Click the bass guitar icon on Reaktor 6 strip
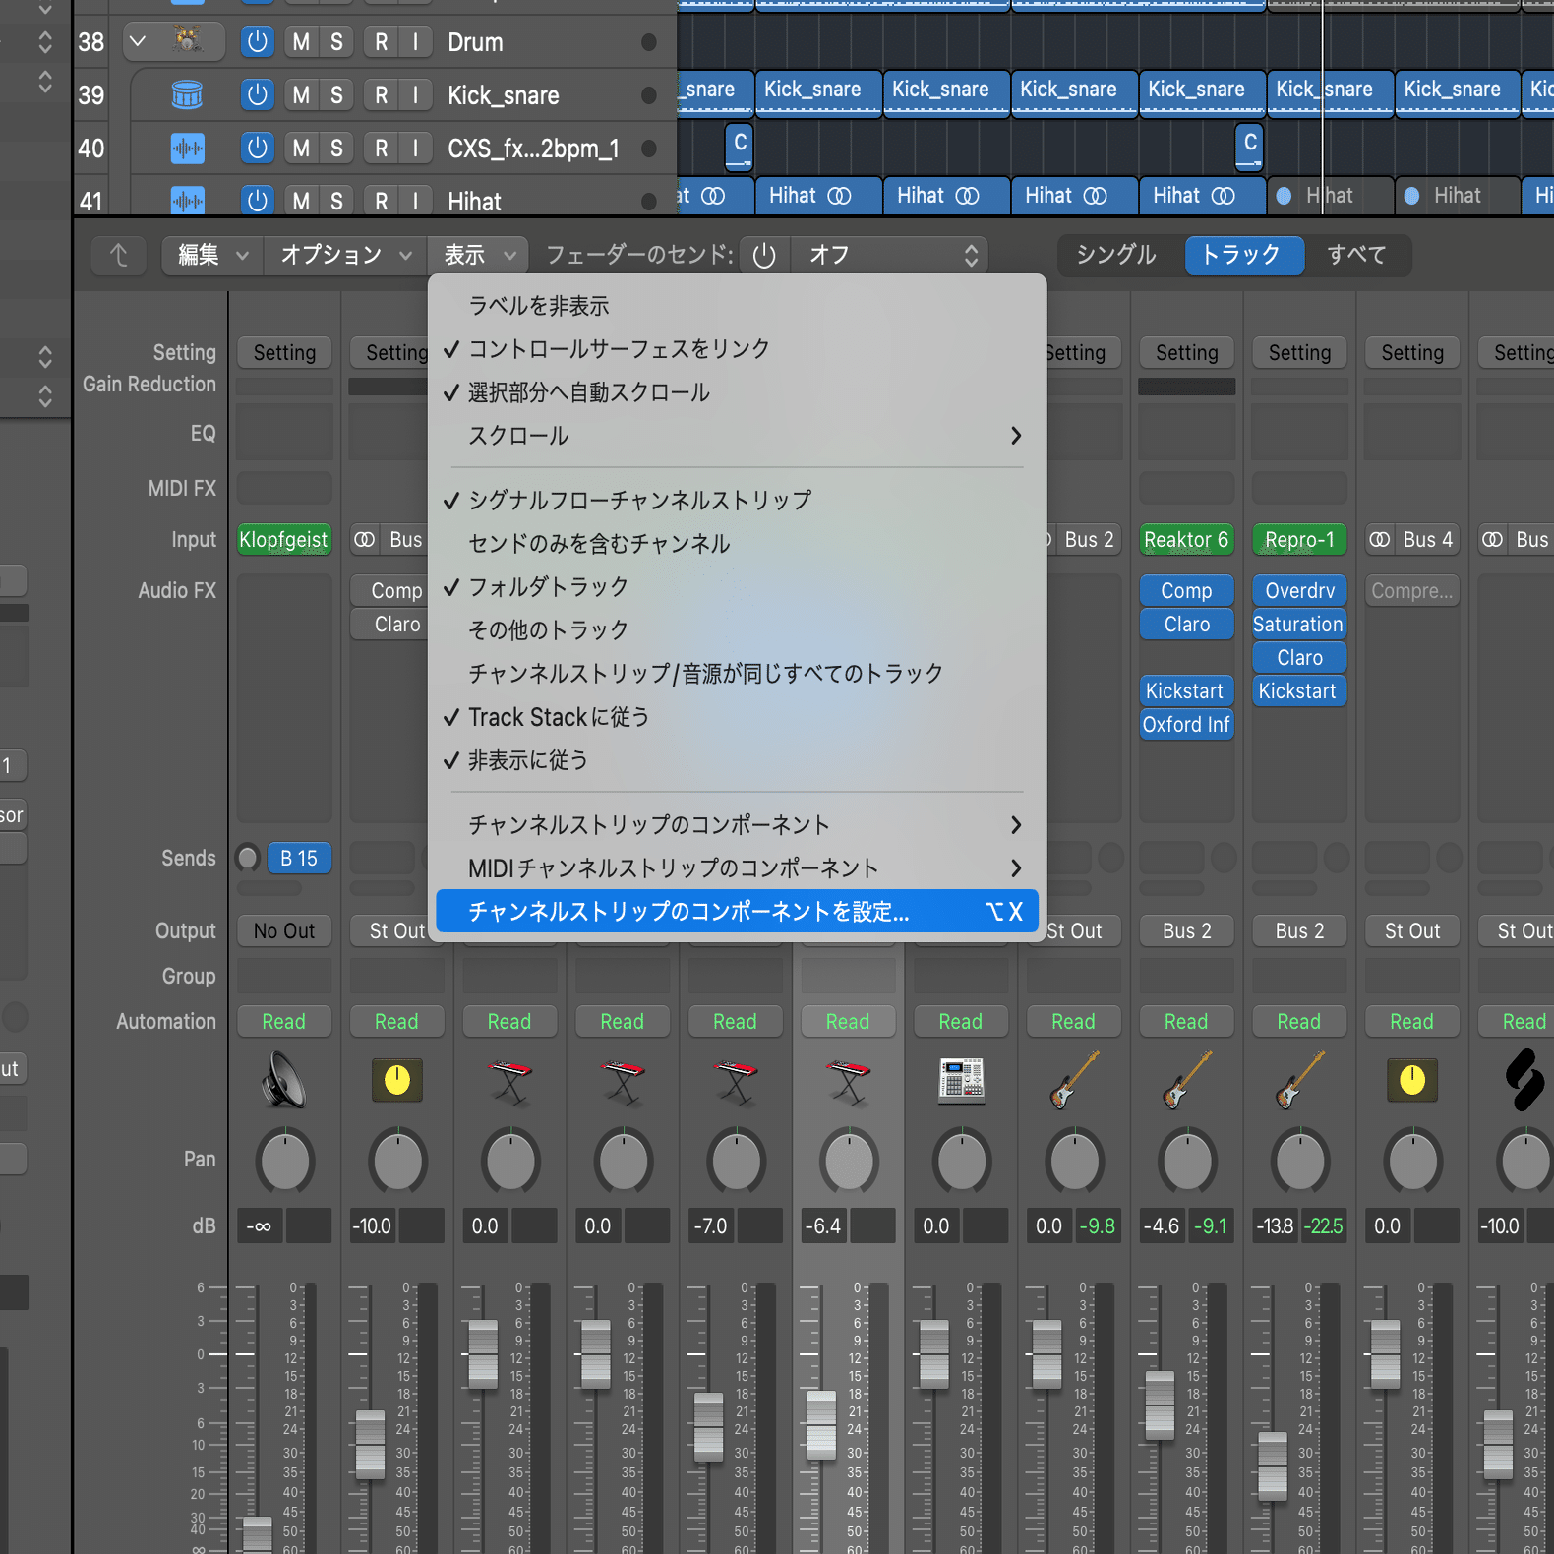The height and width of the screenshot is (1554, 1554). click(1186, 1079)
